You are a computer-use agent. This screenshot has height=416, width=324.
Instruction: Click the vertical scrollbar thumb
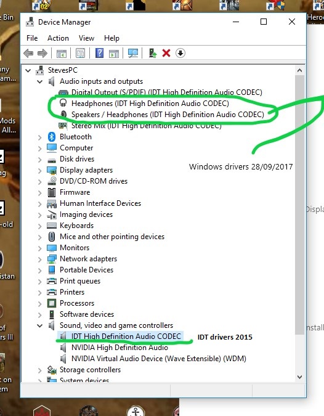click(299, 205)
